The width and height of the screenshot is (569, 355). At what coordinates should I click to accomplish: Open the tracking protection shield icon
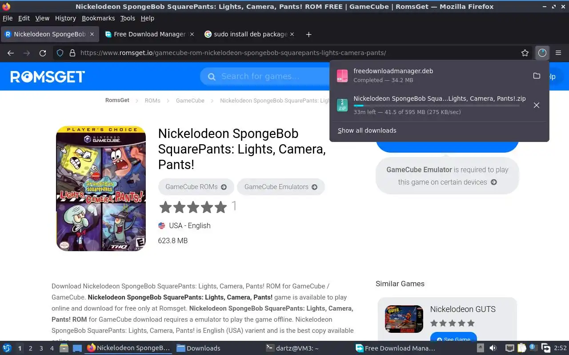point(60,53)
